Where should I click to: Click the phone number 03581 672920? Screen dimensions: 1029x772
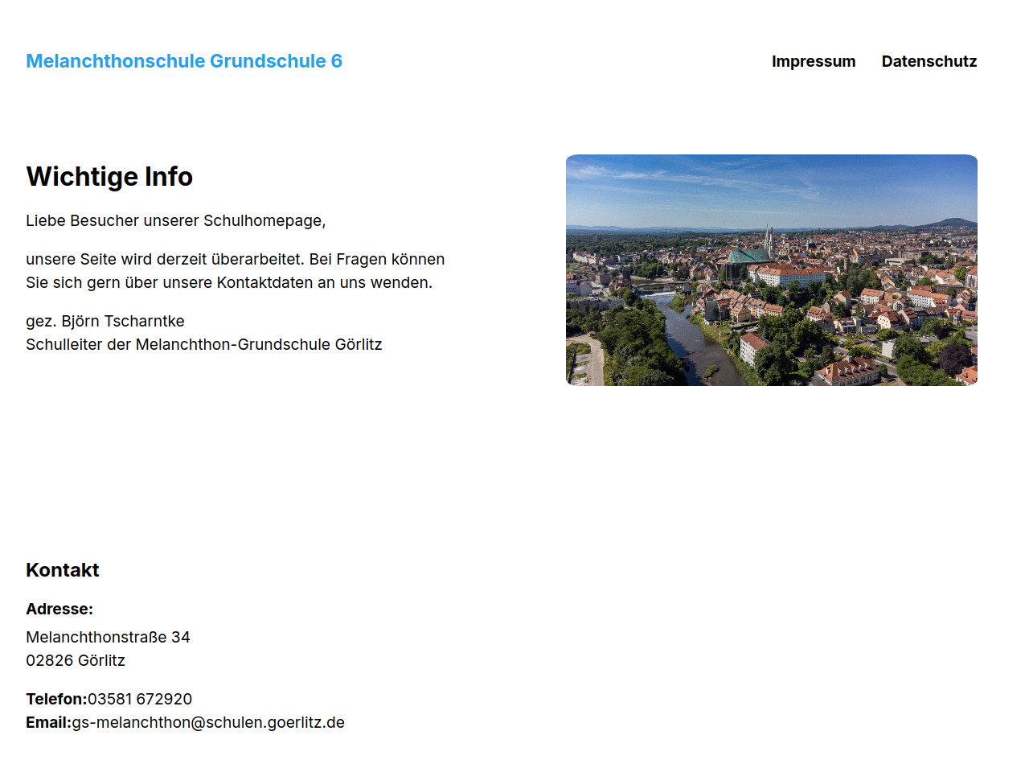tap(140, 699)
